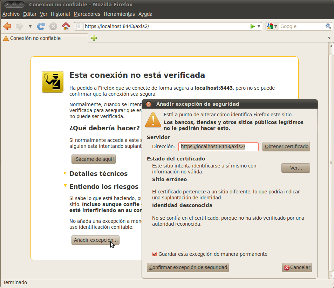Image resolution: width=334 pixels, height=288 pixels.
Task: Open the back/forward history dropdown arrow
Action: (30, 26)
